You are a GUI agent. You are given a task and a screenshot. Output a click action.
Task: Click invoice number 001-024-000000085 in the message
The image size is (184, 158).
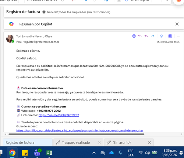coord(107,66)
